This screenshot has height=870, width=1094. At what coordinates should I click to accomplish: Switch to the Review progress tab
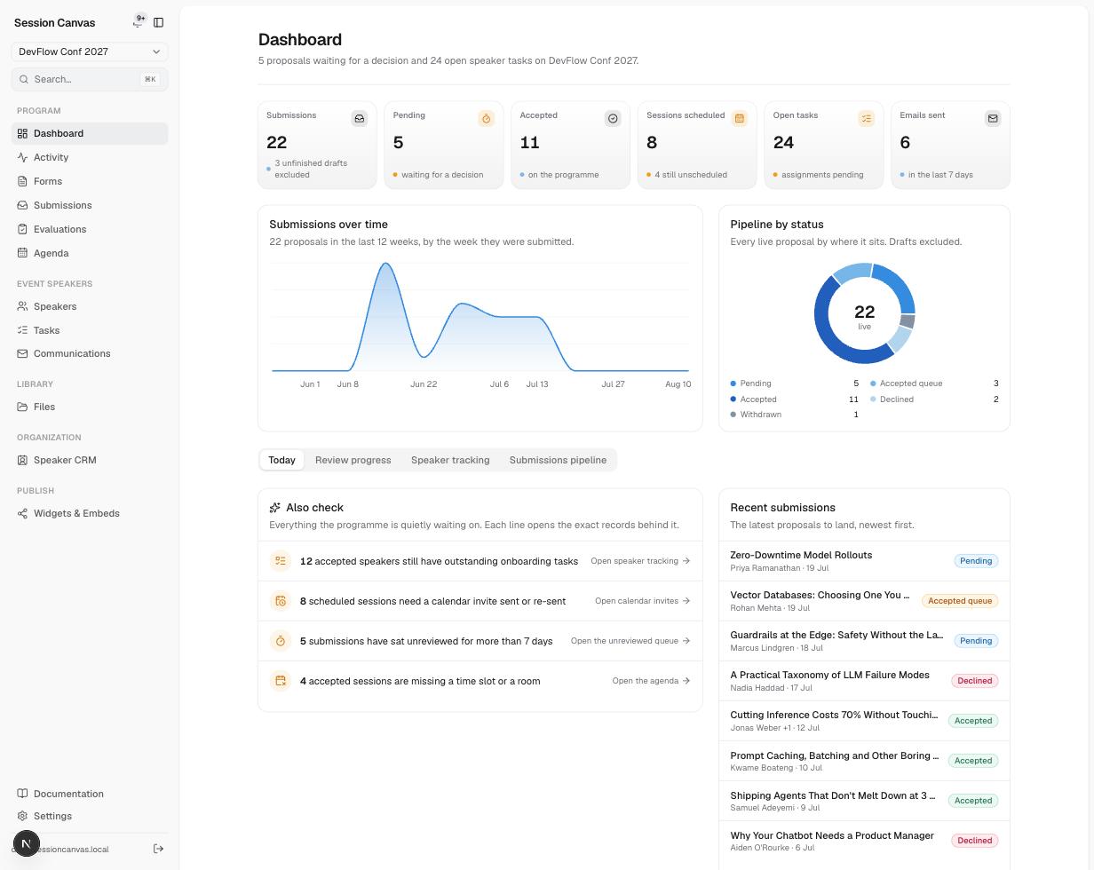click(353, 460)
